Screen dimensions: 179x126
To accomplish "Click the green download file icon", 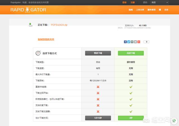I will tap(30, 24).
